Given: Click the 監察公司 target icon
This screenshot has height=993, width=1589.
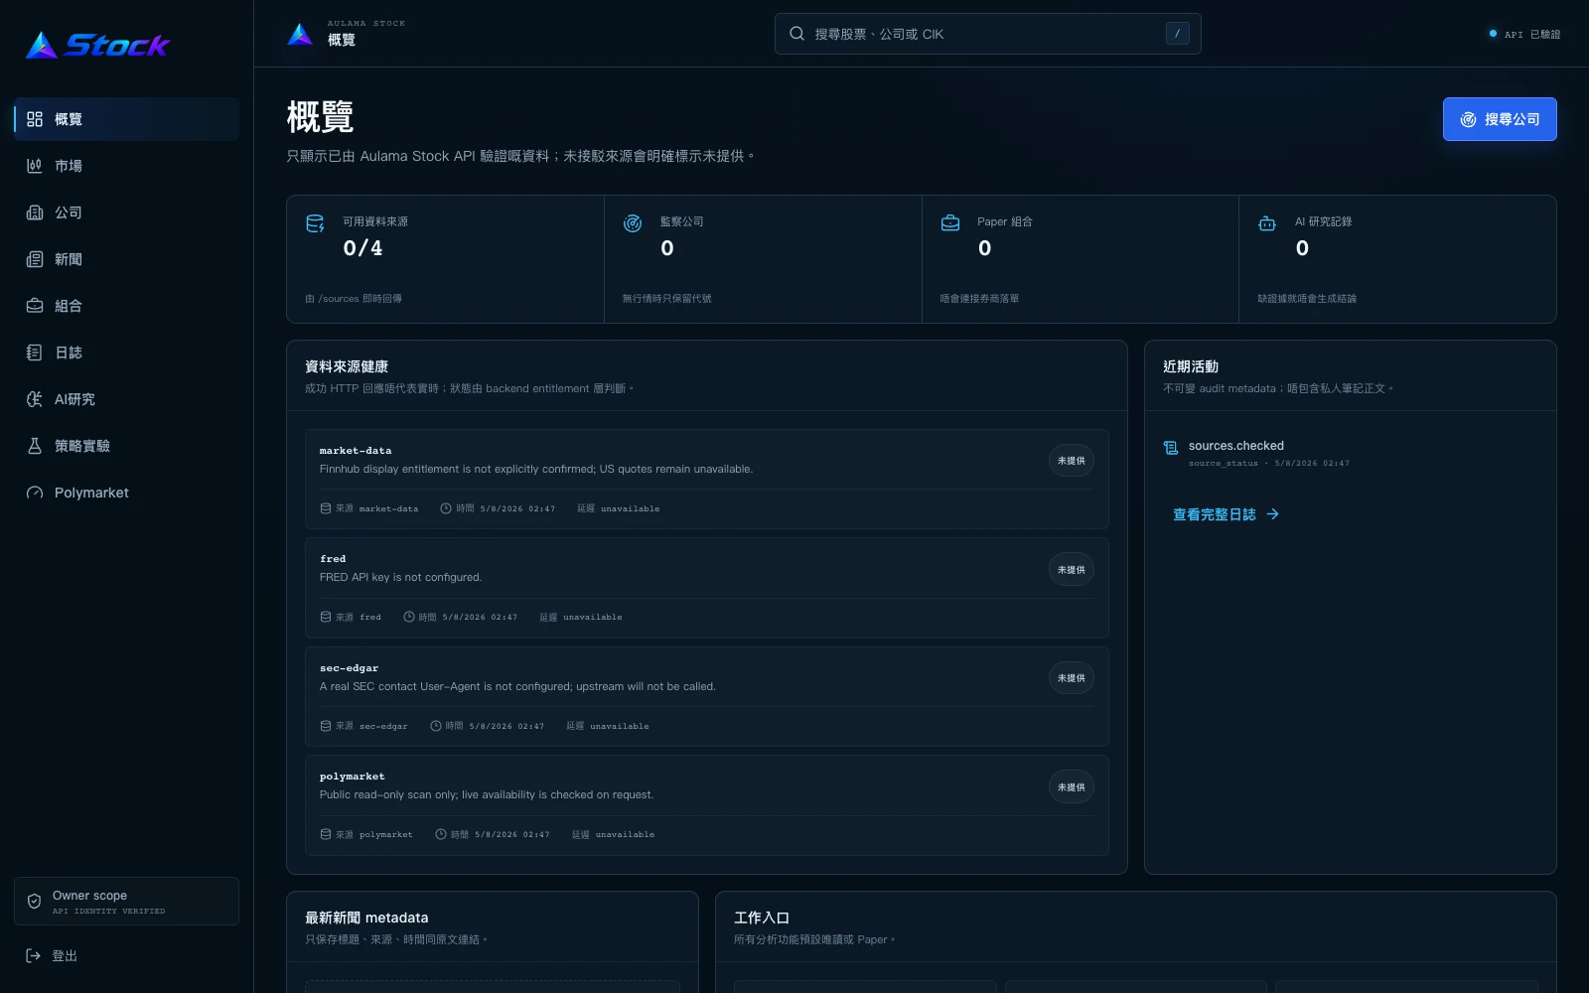Looking at the screenshot, I should (x=633, y=223).
